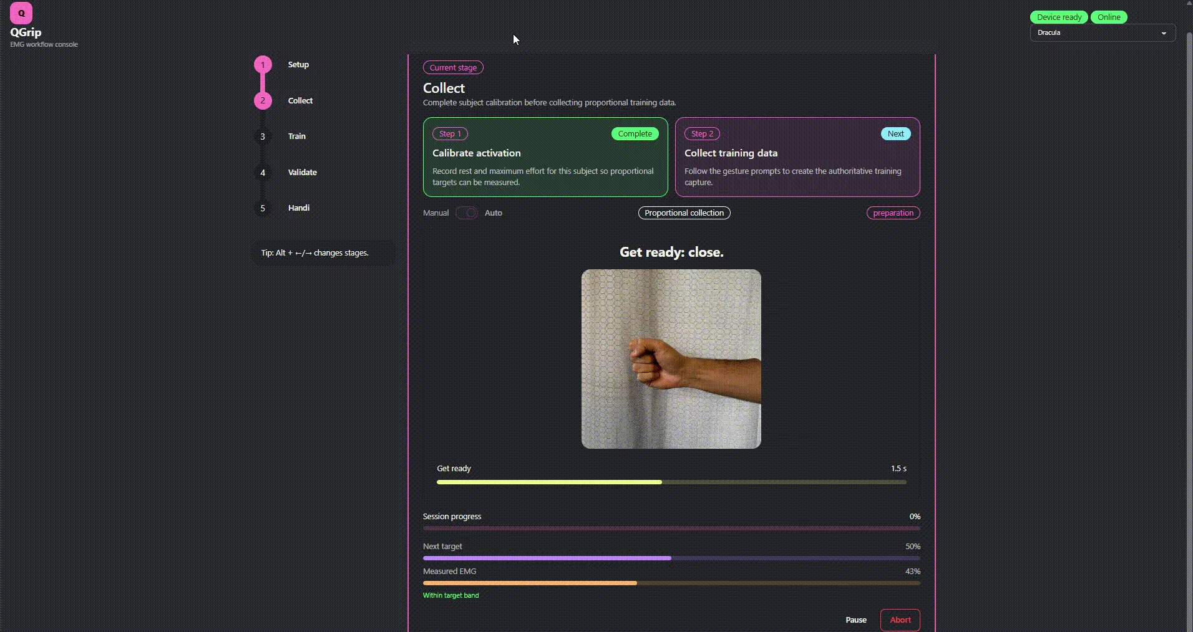The image size is (1193, 632).
Task: Click the closed fist gesture image
Action: pos(671,359)
